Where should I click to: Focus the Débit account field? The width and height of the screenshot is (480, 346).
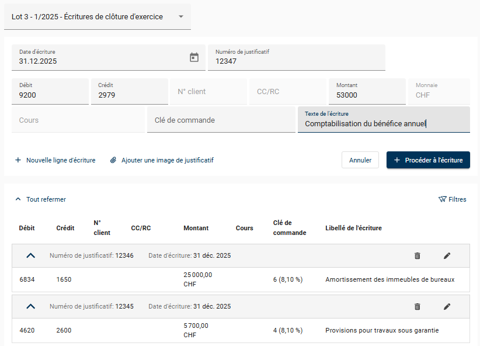(50, 95)
